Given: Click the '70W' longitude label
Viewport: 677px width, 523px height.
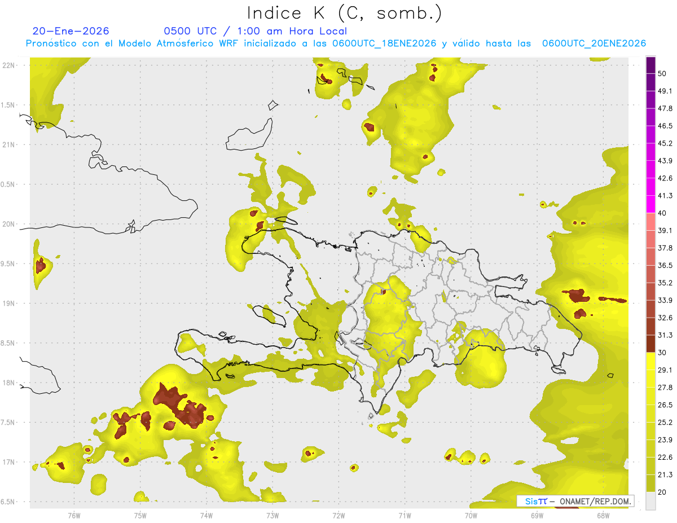Looking at the screenshot, I should click(x=471, y=515).
